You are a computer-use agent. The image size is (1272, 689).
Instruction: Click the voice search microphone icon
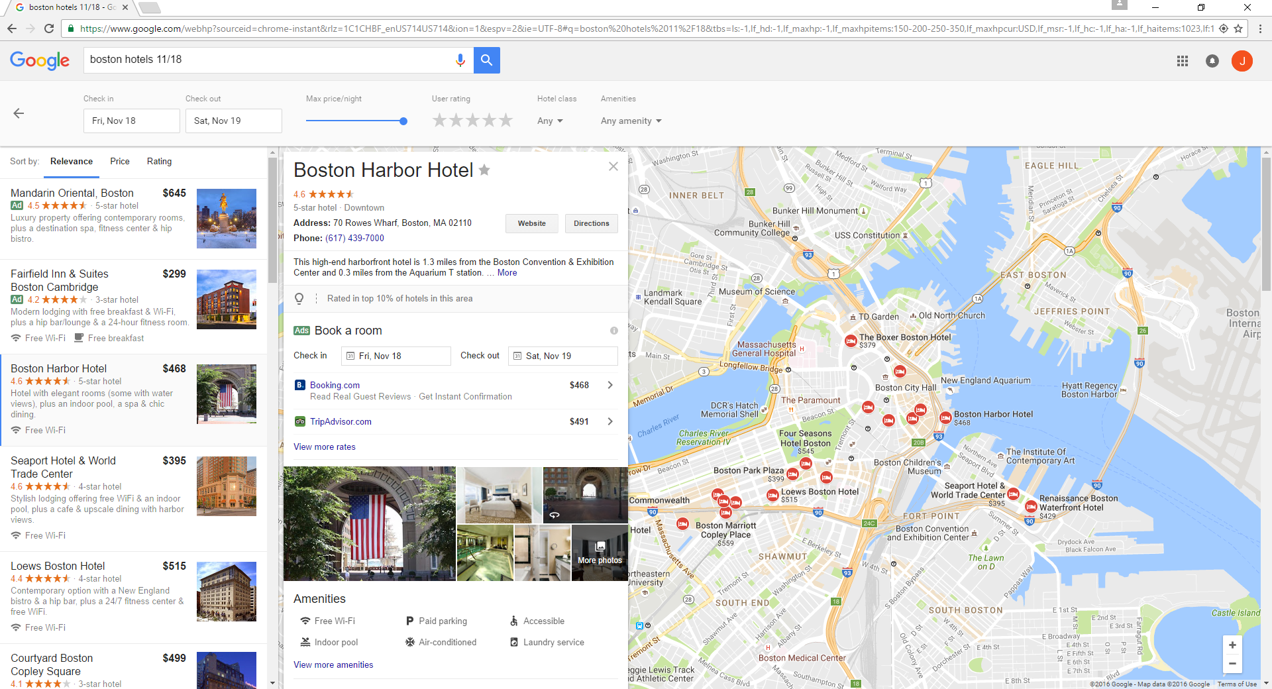(460, 60)
